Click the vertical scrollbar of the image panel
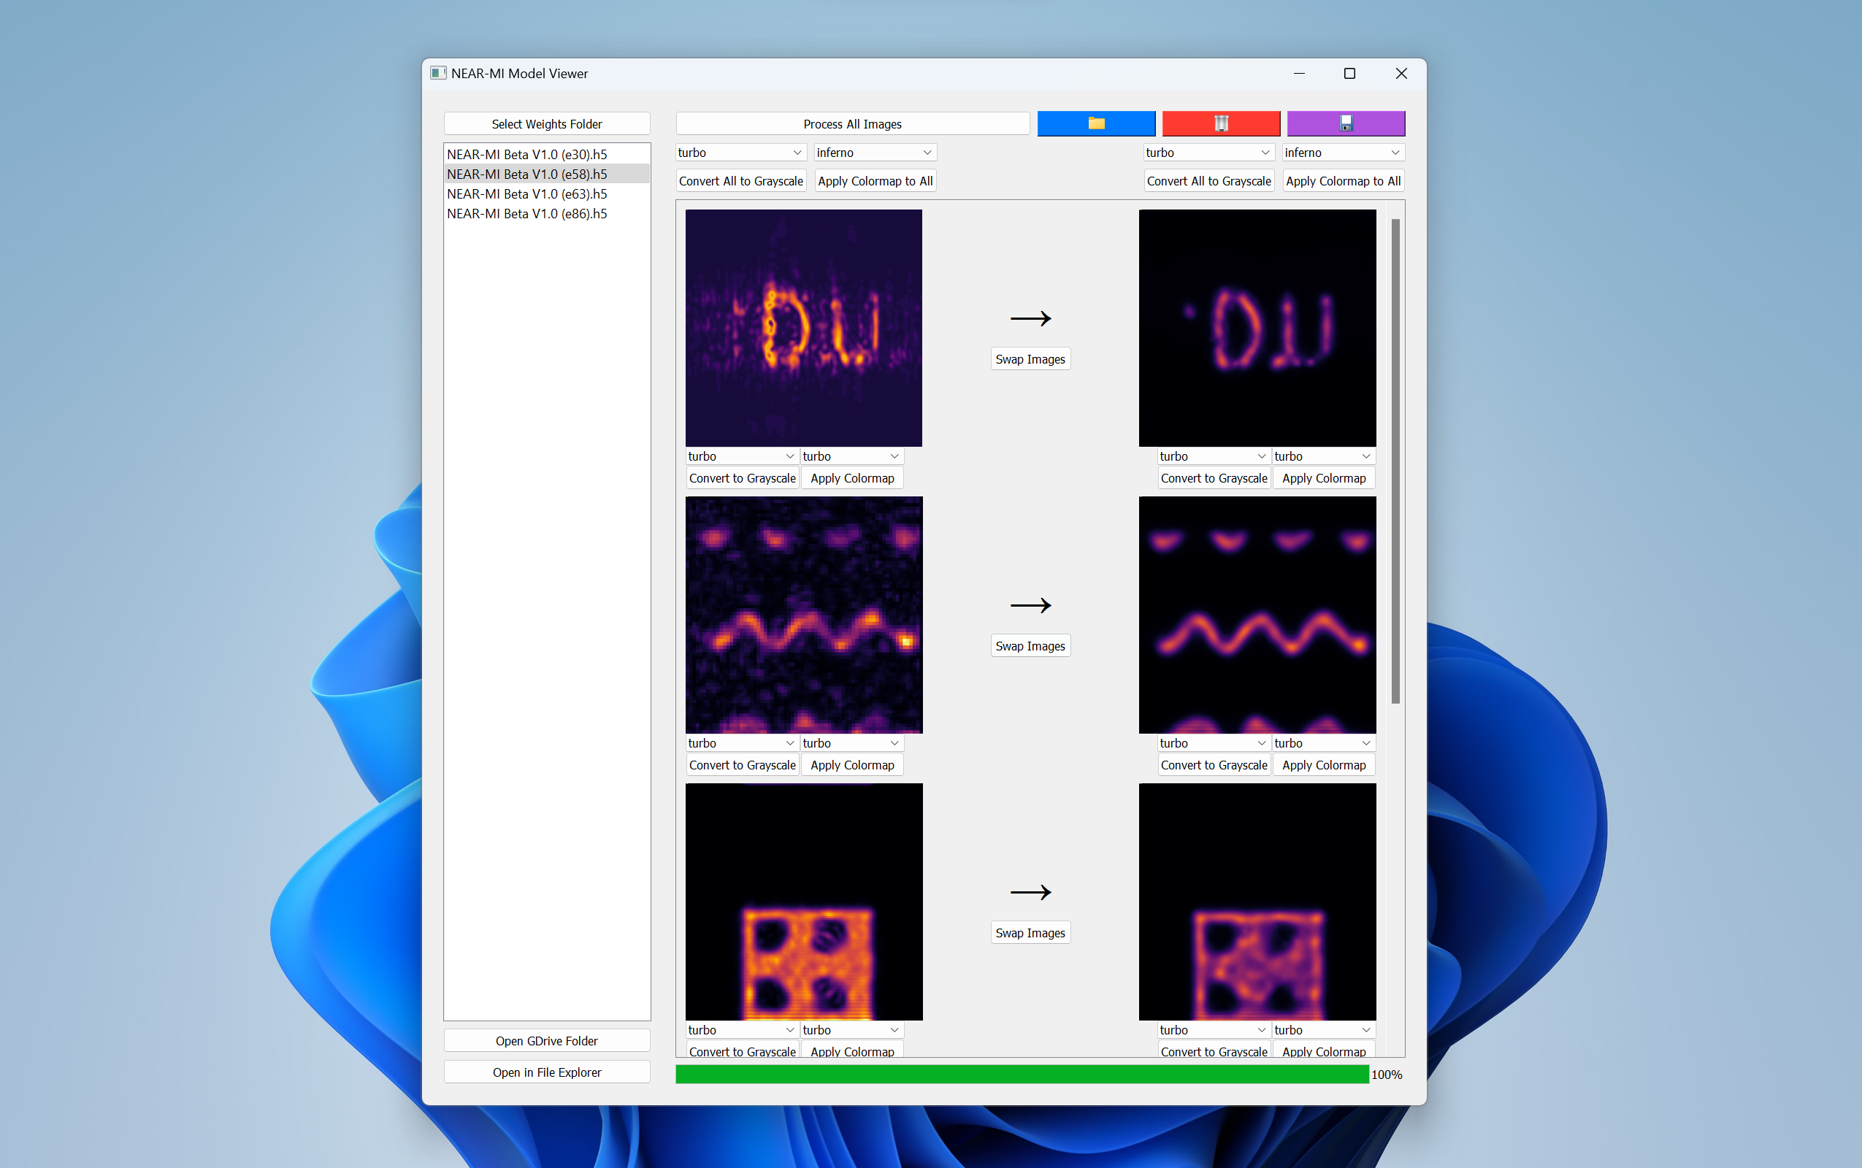The image size is (1862, 1168). [x=1394, y=464]
